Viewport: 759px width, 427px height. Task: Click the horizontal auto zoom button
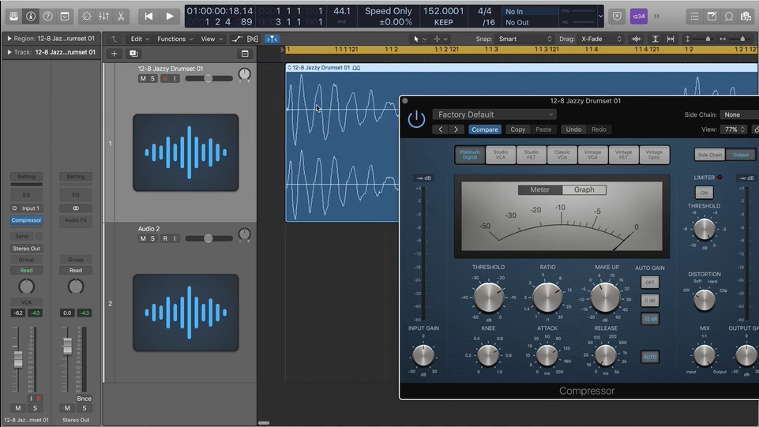671,39
